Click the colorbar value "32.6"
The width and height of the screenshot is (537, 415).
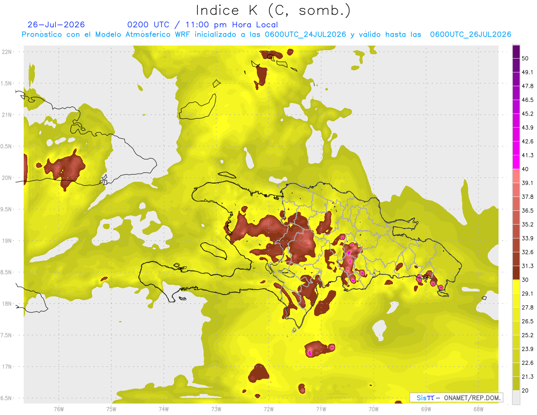(528, 252)
